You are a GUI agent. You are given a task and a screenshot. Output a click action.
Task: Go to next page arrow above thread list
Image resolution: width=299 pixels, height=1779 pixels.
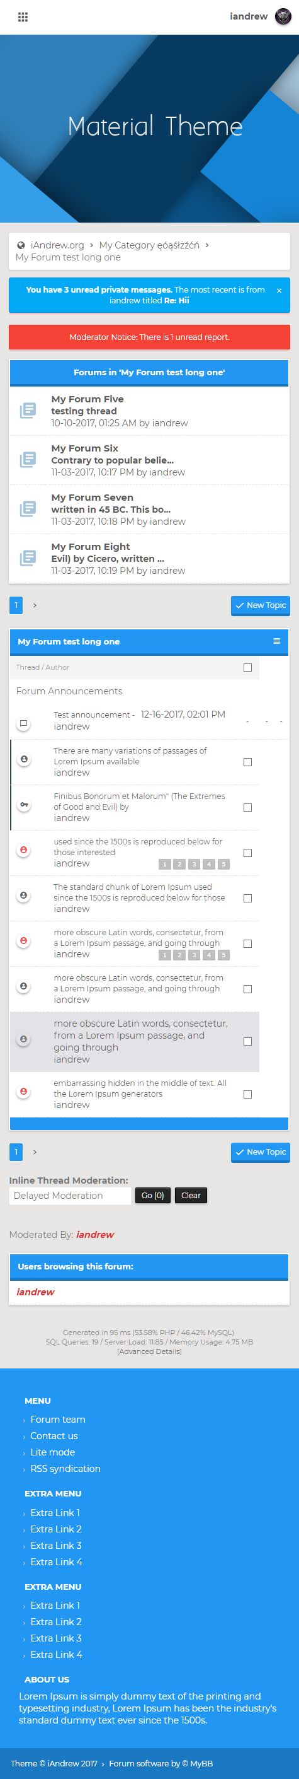tap(35, 605)
